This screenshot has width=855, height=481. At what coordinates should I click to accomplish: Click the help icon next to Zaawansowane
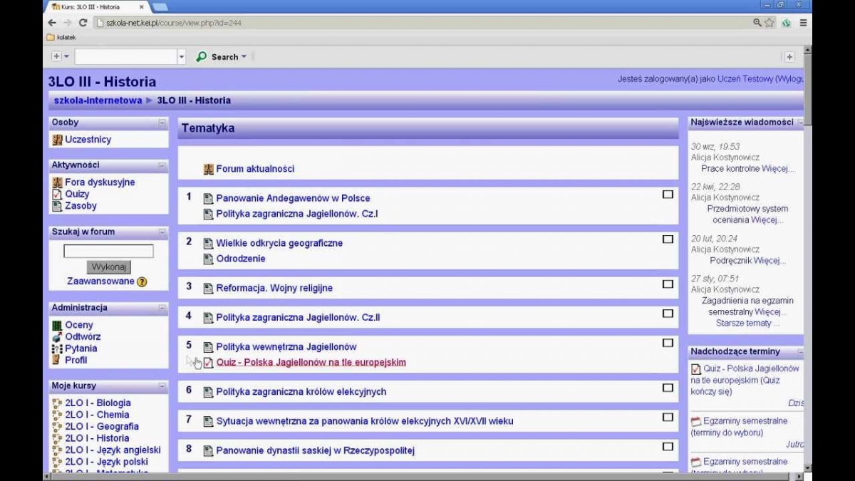click(142, 281)
